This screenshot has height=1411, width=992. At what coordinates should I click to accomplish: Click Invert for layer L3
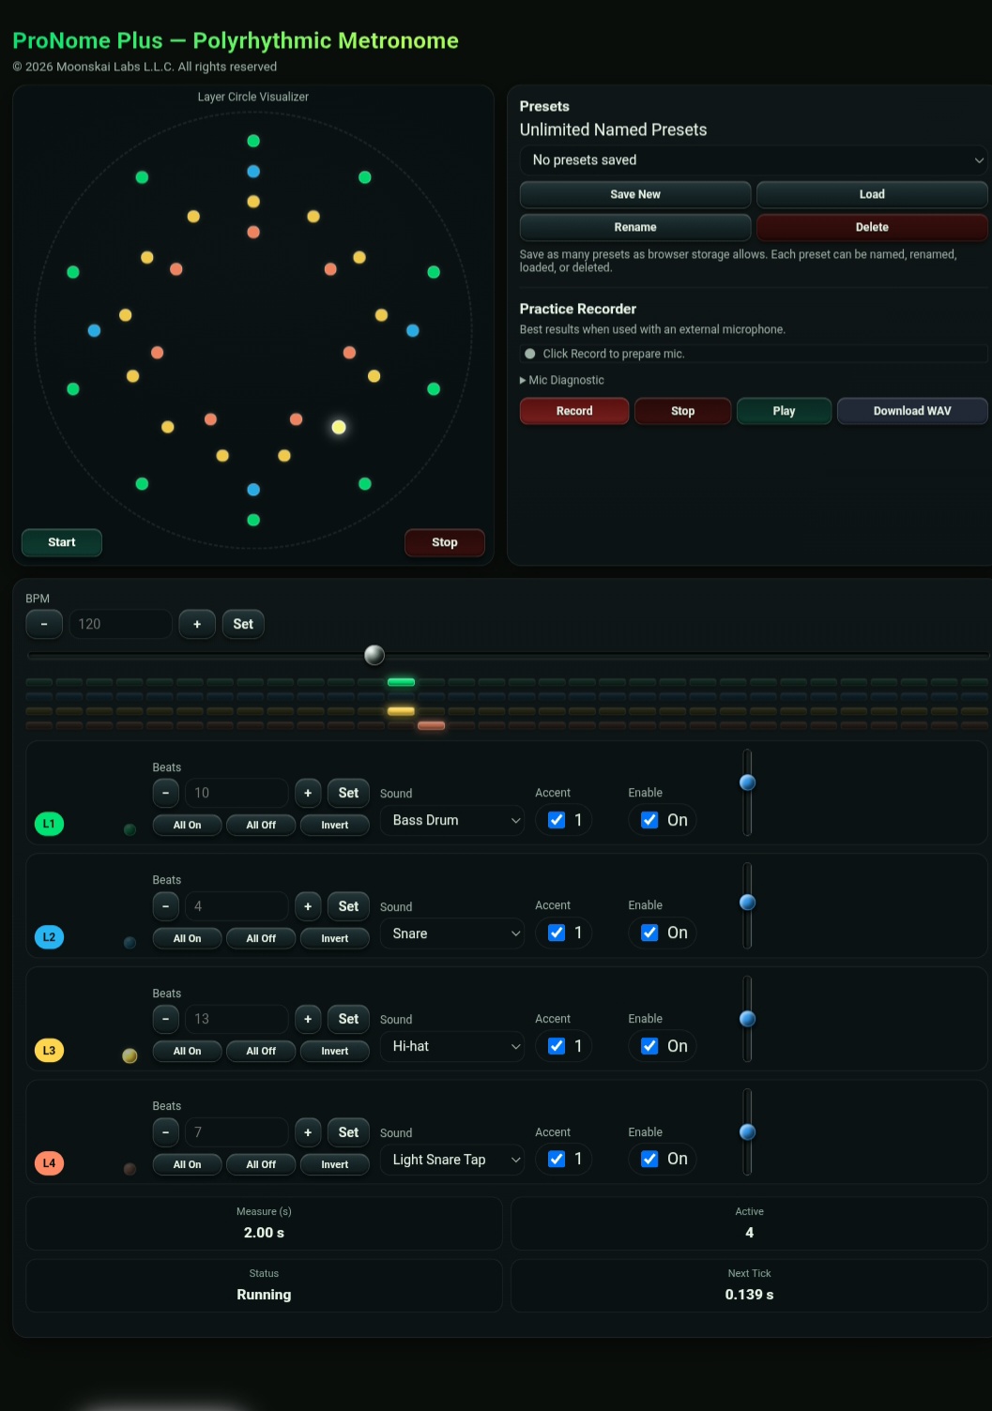(335, 1051)
